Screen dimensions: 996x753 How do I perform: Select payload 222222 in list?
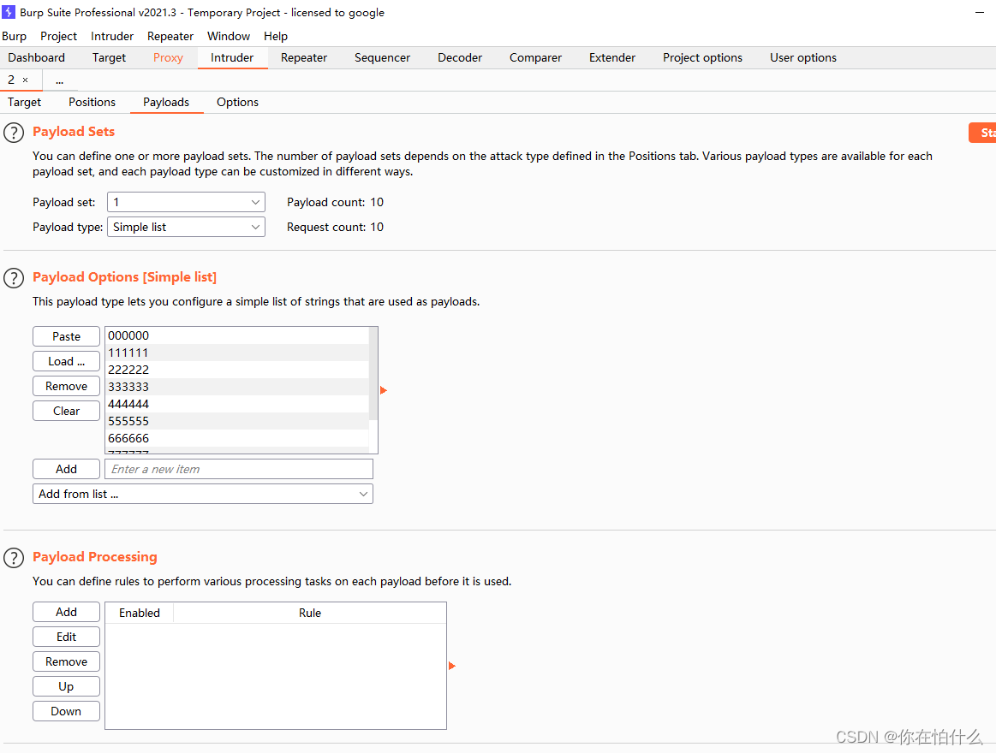[x=237, y=370]
